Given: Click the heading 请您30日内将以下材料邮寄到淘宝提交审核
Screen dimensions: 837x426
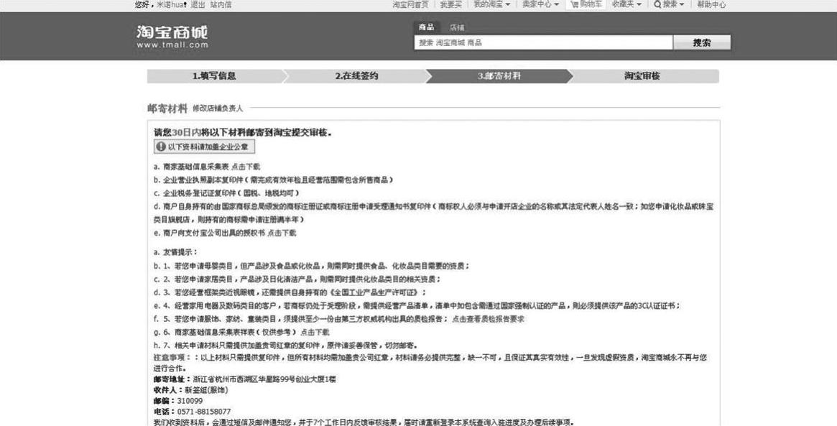Looking at the screenshot, I should 243,132.
